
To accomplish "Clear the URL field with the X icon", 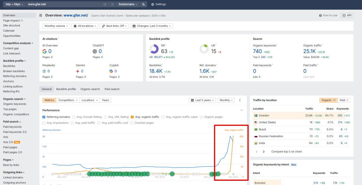I will click(x=112, y=5).
